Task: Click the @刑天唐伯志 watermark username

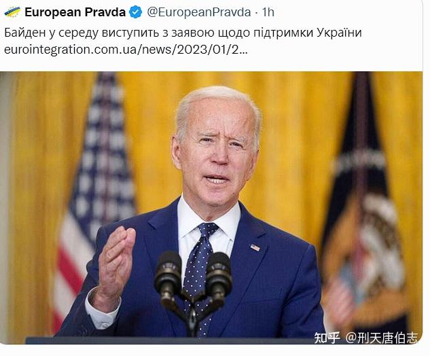Action: (382, 338)
